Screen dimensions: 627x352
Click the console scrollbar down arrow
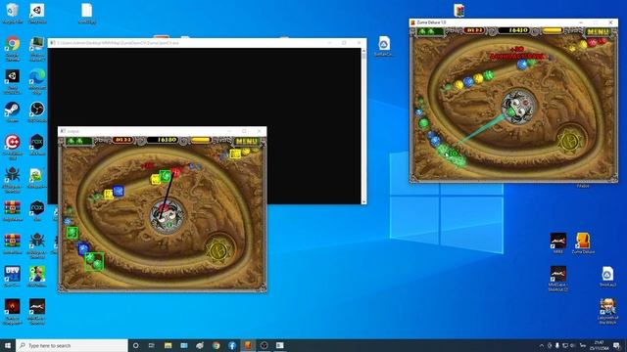(x=363, y=201)
